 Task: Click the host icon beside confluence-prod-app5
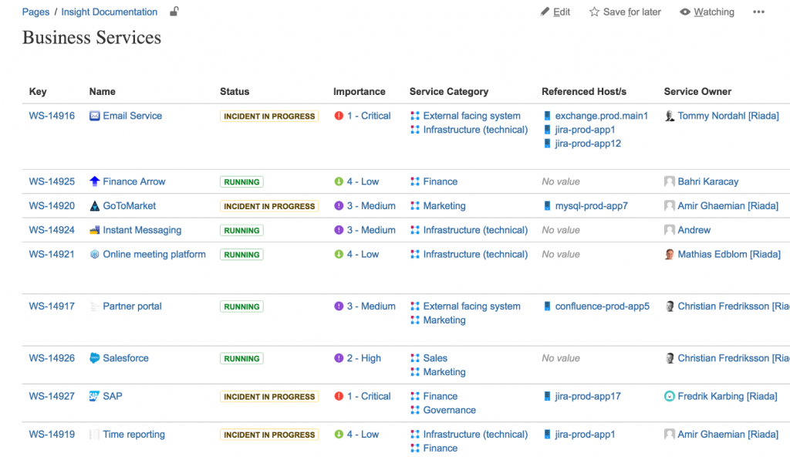click(x=547, y=306)
